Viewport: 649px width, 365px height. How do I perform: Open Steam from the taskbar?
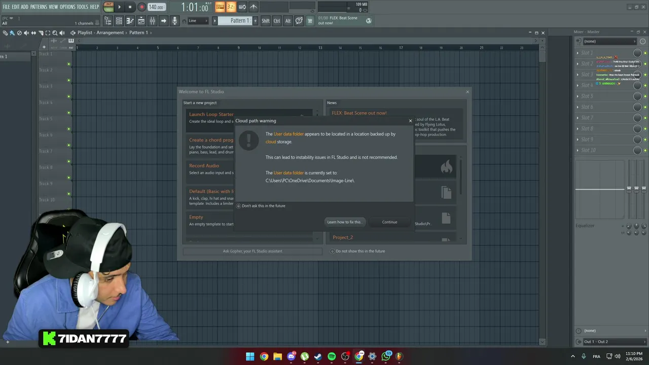pyautogui.click(x=318, y=356)
